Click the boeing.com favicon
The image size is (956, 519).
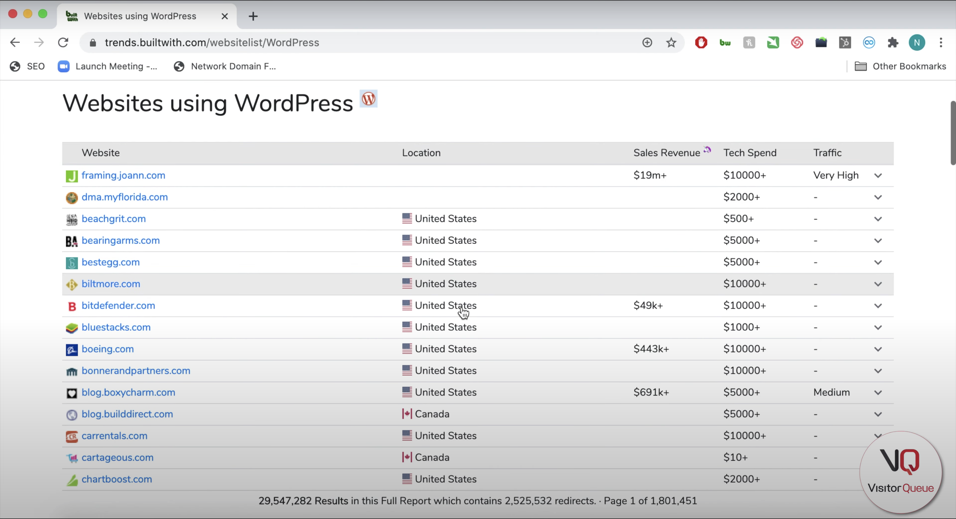72,350
